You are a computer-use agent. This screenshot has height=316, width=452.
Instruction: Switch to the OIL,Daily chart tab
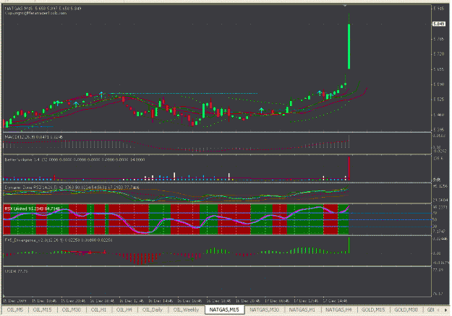(153, 310)
